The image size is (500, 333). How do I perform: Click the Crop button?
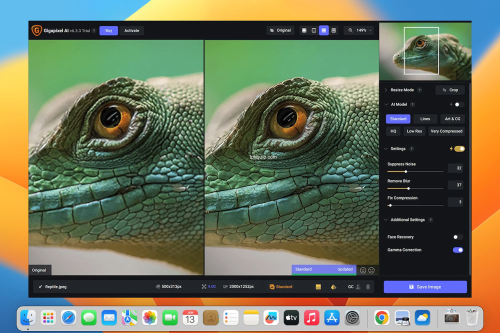coord(450,90)
